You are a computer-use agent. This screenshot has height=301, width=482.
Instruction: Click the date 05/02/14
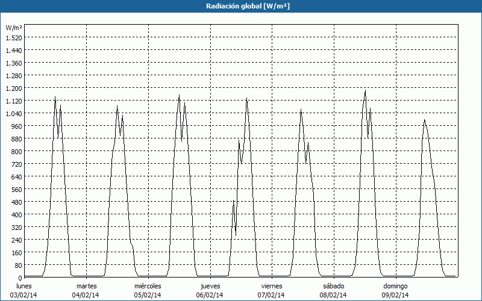[148, 295]
